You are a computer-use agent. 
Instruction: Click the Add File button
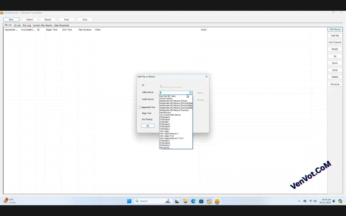[335, 35]
